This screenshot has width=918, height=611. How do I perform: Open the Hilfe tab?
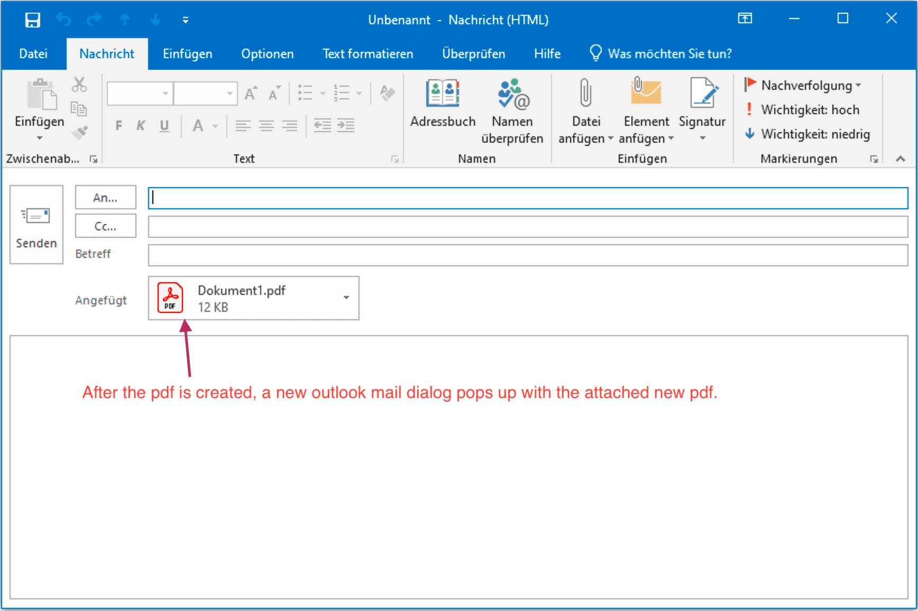click(547, 54)
